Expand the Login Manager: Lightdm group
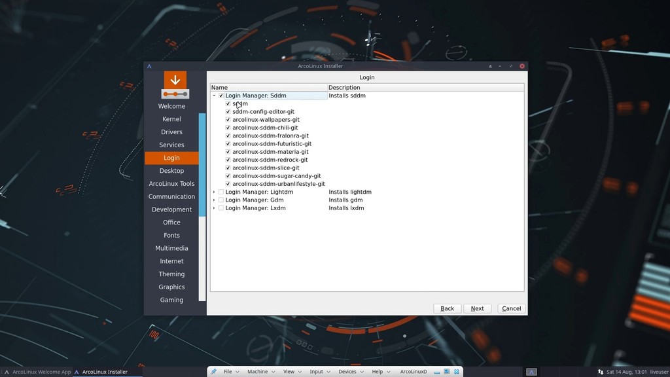Image resolution: width=670 pixels, height=377 pixels. tap(214, 192)
